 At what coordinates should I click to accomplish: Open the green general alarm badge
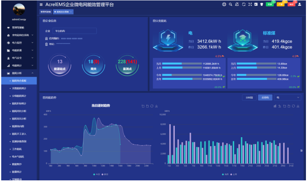pyautogui.click(x=270, y=4)
